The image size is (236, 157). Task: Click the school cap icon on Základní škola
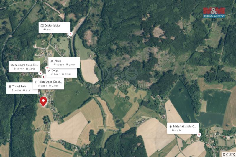point(12,65)
